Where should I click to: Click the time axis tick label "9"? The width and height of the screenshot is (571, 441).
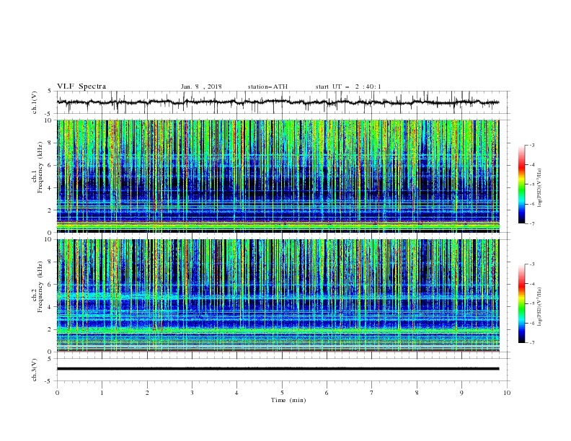(461, 393)
